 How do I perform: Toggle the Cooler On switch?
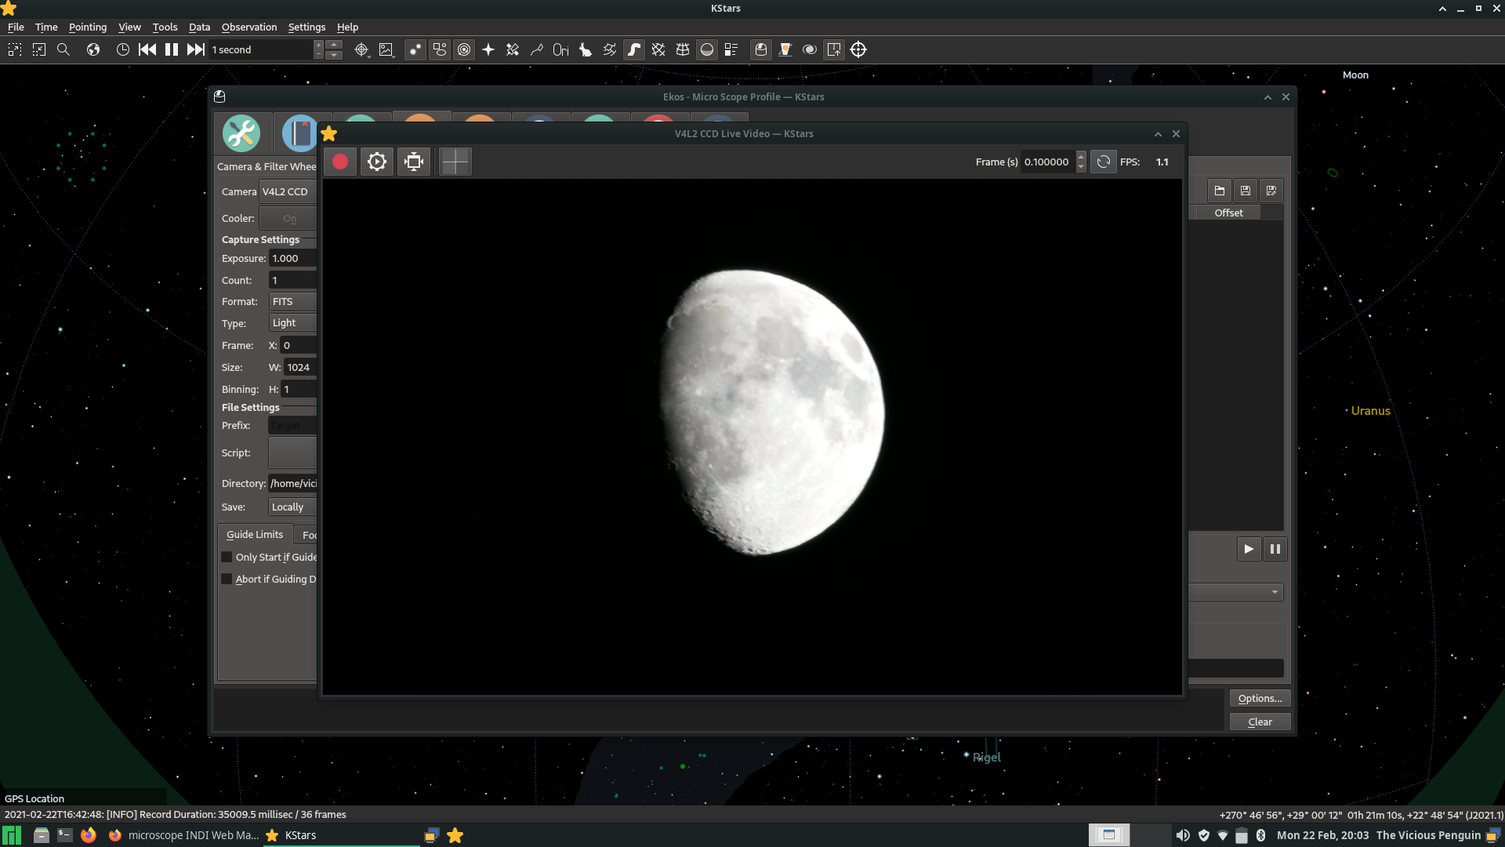coord(289,218)
